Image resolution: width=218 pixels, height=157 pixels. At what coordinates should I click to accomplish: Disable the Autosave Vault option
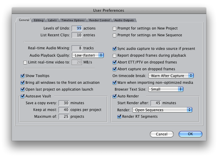coord(22,96)
